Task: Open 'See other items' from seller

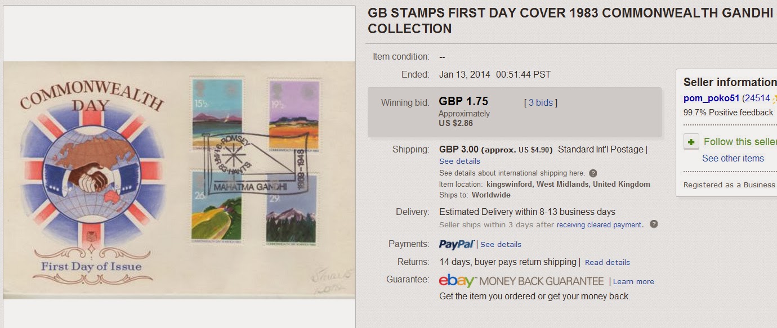Action: [x=733, y=159]
